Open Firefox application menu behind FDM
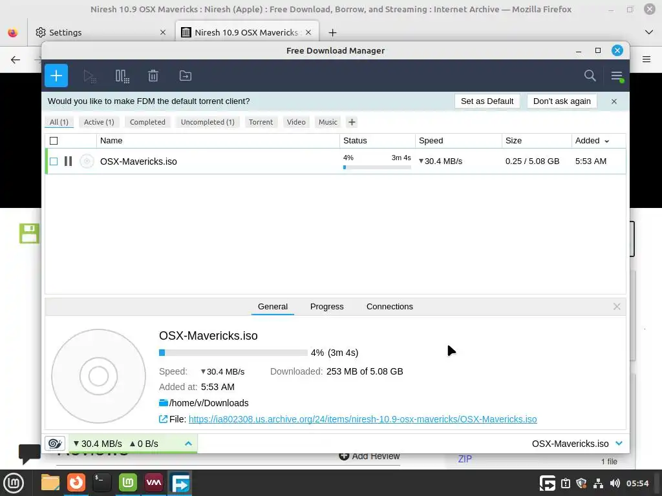The width and height of the screenshot is (662, 496). tap(646, 59)
